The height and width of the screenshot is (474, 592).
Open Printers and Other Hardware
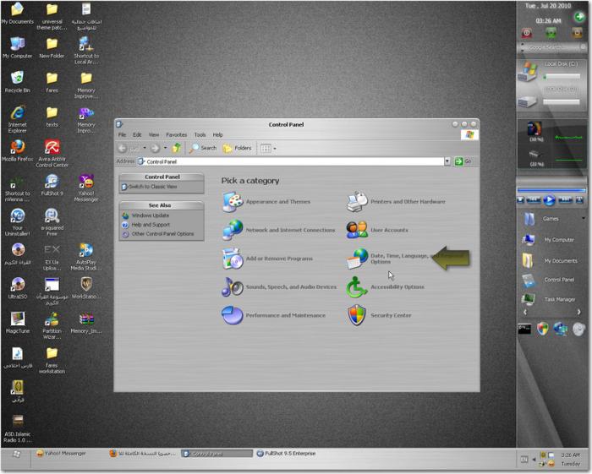point(407,202)
